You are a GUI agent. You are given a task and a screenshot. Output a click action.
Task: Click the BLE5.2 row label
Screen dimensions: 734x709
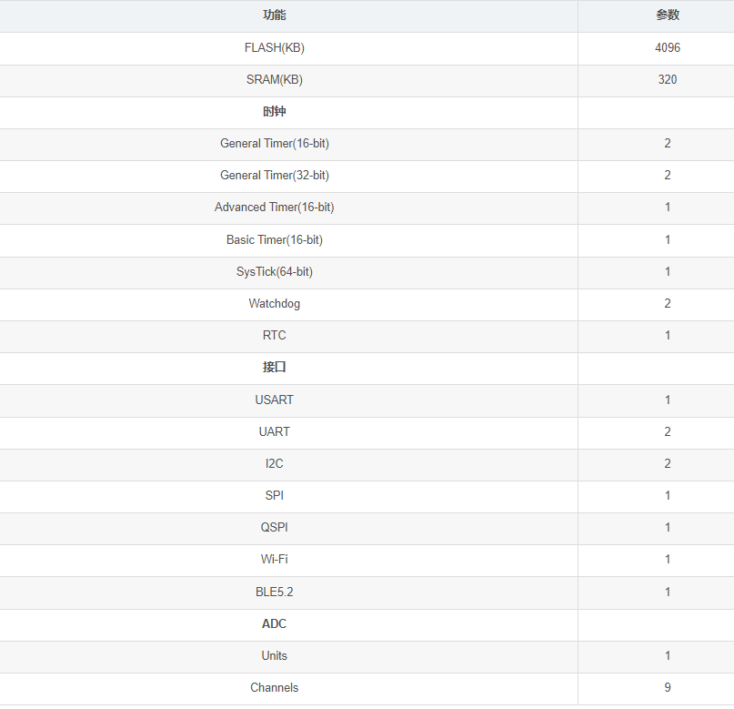tap(275, 592)
